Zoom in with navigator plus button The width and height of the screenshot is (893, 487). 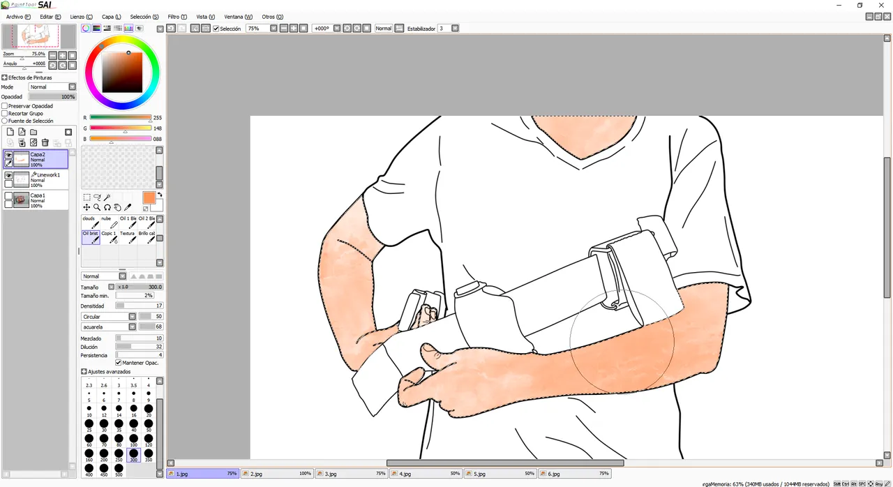[x=62, y=56]
